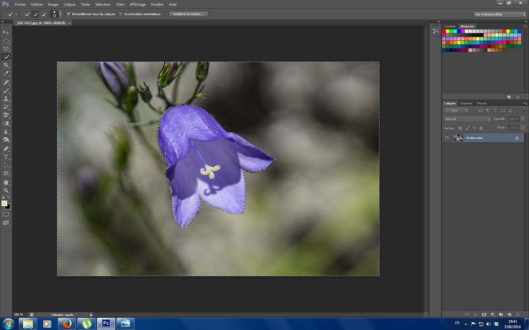The height and width of the screenshot is (330, 529).
Task: Toggle layer filtering switch
Action: pos(524,110)
